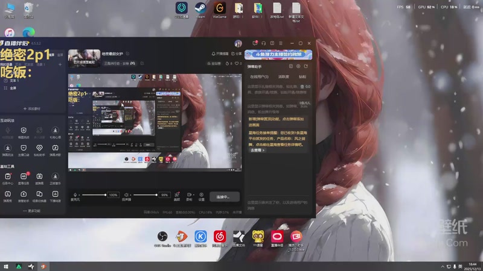Click the speaker 99% value field
This screenshot has height=271, width=483.
[x=164, y=195]
